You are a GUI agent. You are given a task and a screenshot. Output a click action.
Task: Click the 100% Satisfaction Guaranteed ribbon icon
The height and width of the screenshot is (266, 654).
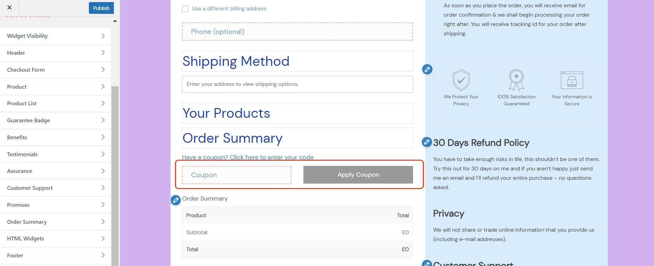pyautogui.click(x=516, y=80)
